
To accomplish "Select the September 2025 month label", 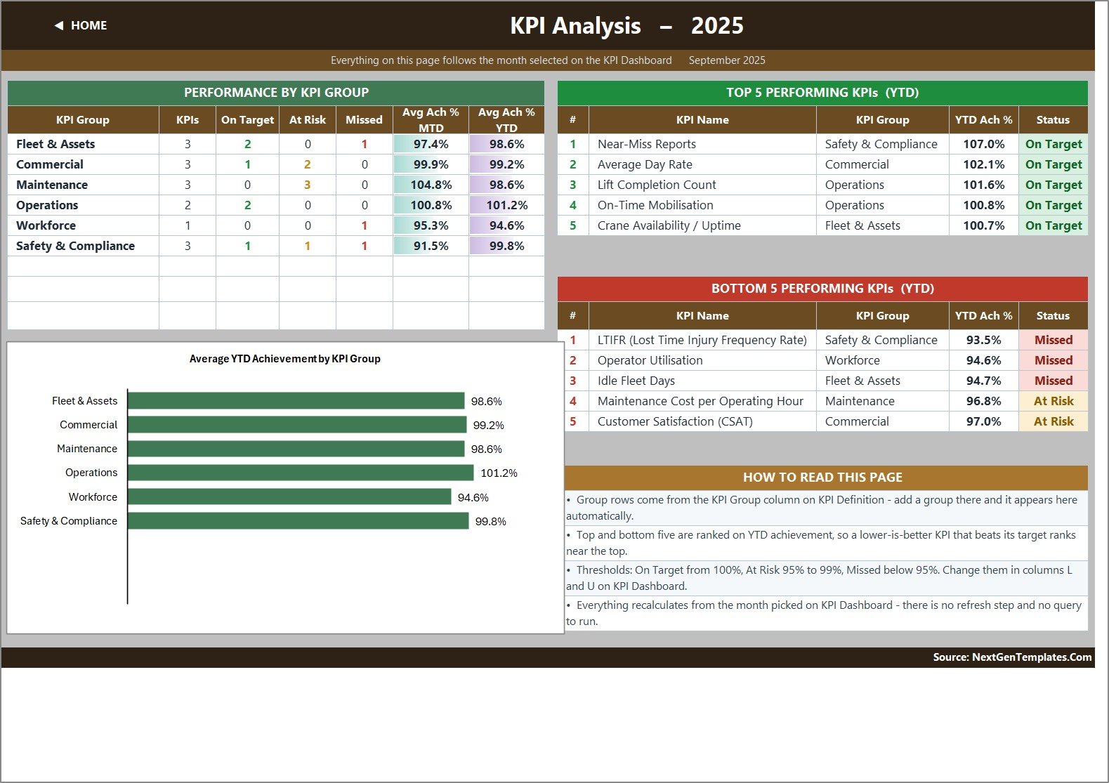I will (x=727, y=60).
